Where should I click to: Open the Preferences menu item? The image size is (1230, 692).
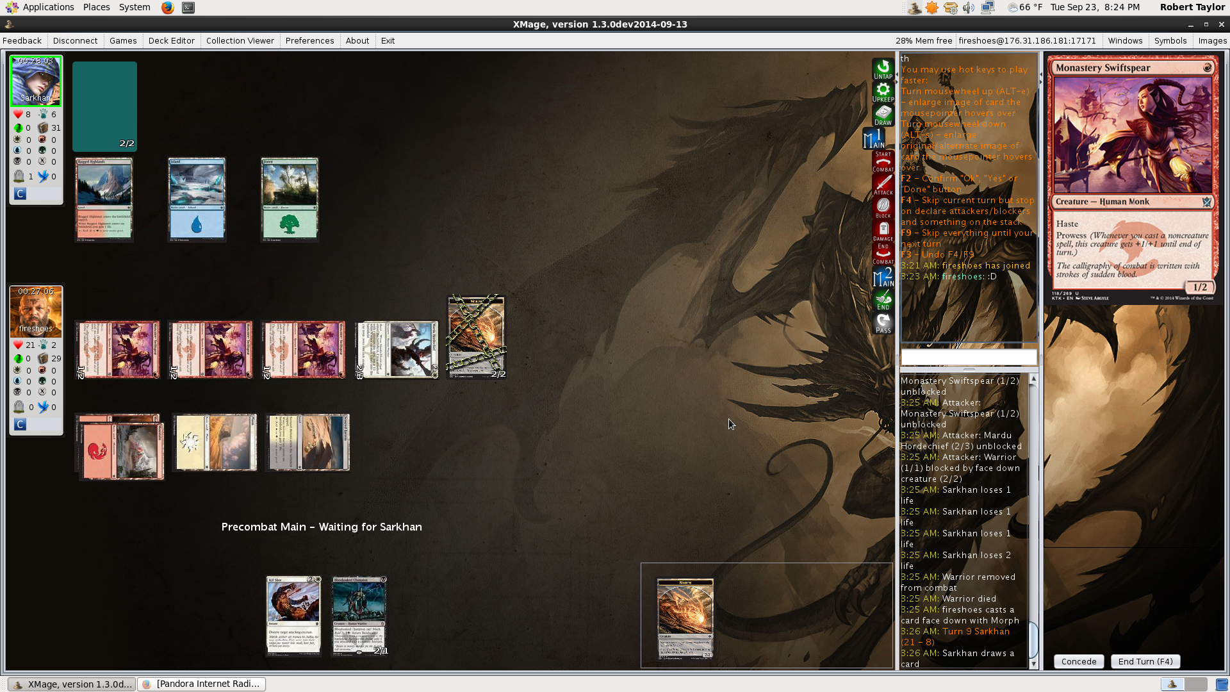coord(309,40)
